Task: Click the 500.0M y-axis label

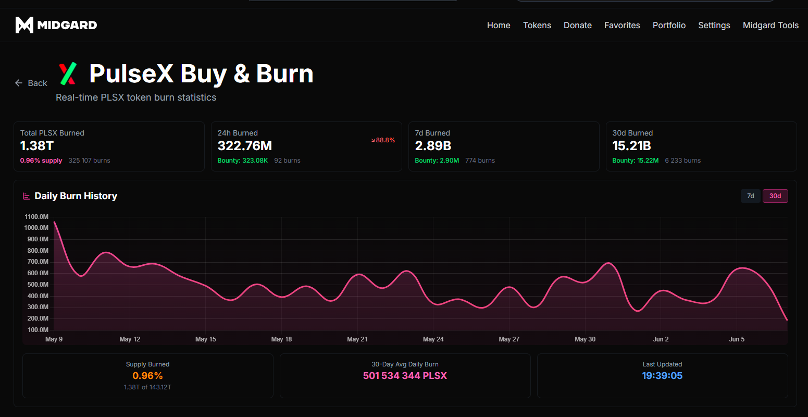Action: (38, 285)
